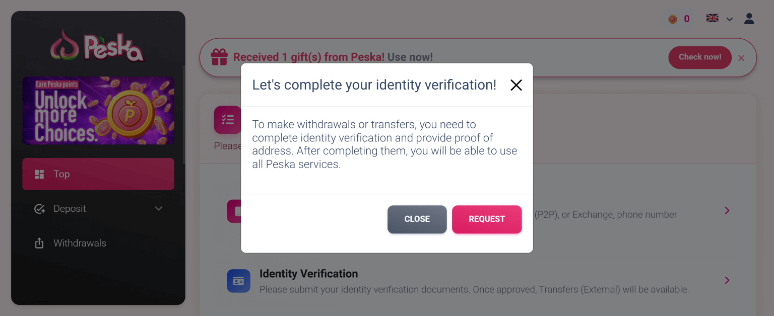Viewport: 774px width, 316px height.
Task: Expand the Deposit menu chevron
Action: coord(159,209)
